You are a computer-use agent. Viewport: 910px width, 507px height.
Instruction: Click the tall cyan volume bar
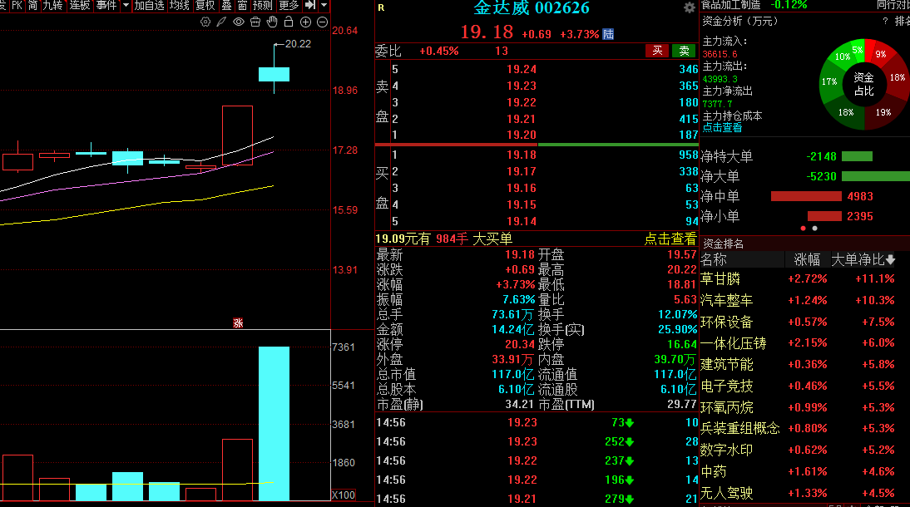274,423
